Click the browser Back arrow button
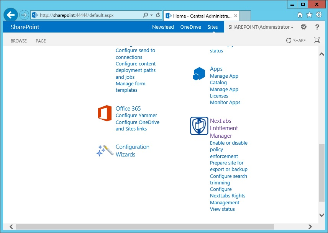 click(10, 15)
